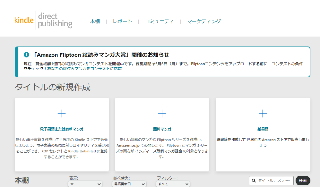Click the 電子書籍または有料マンガ title link

point(62,129)
